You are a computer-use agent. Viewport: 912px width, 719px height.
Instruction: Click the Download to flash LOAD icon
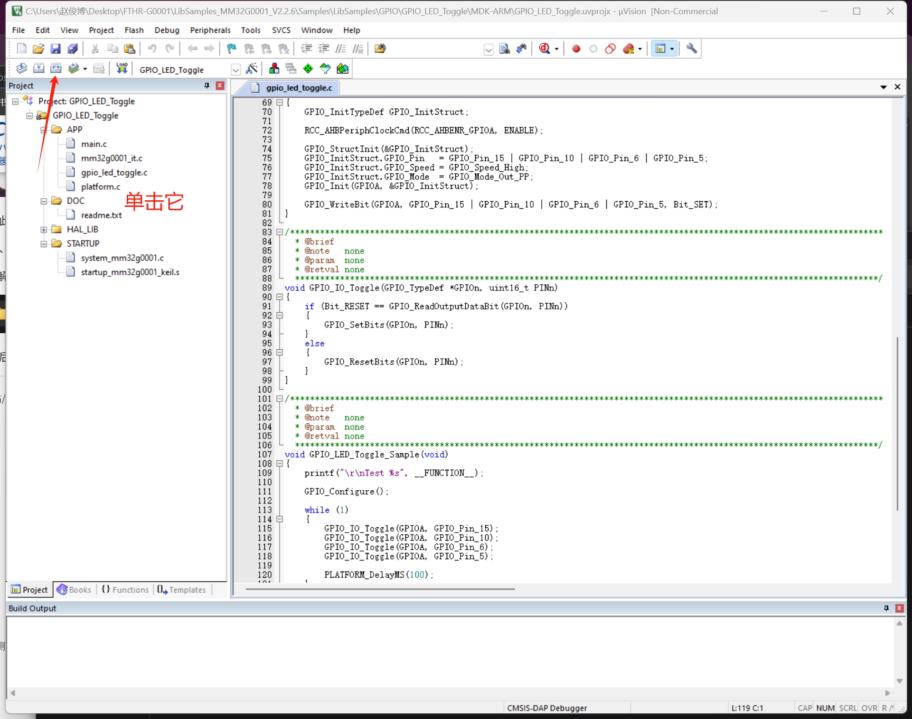point(122,69)
